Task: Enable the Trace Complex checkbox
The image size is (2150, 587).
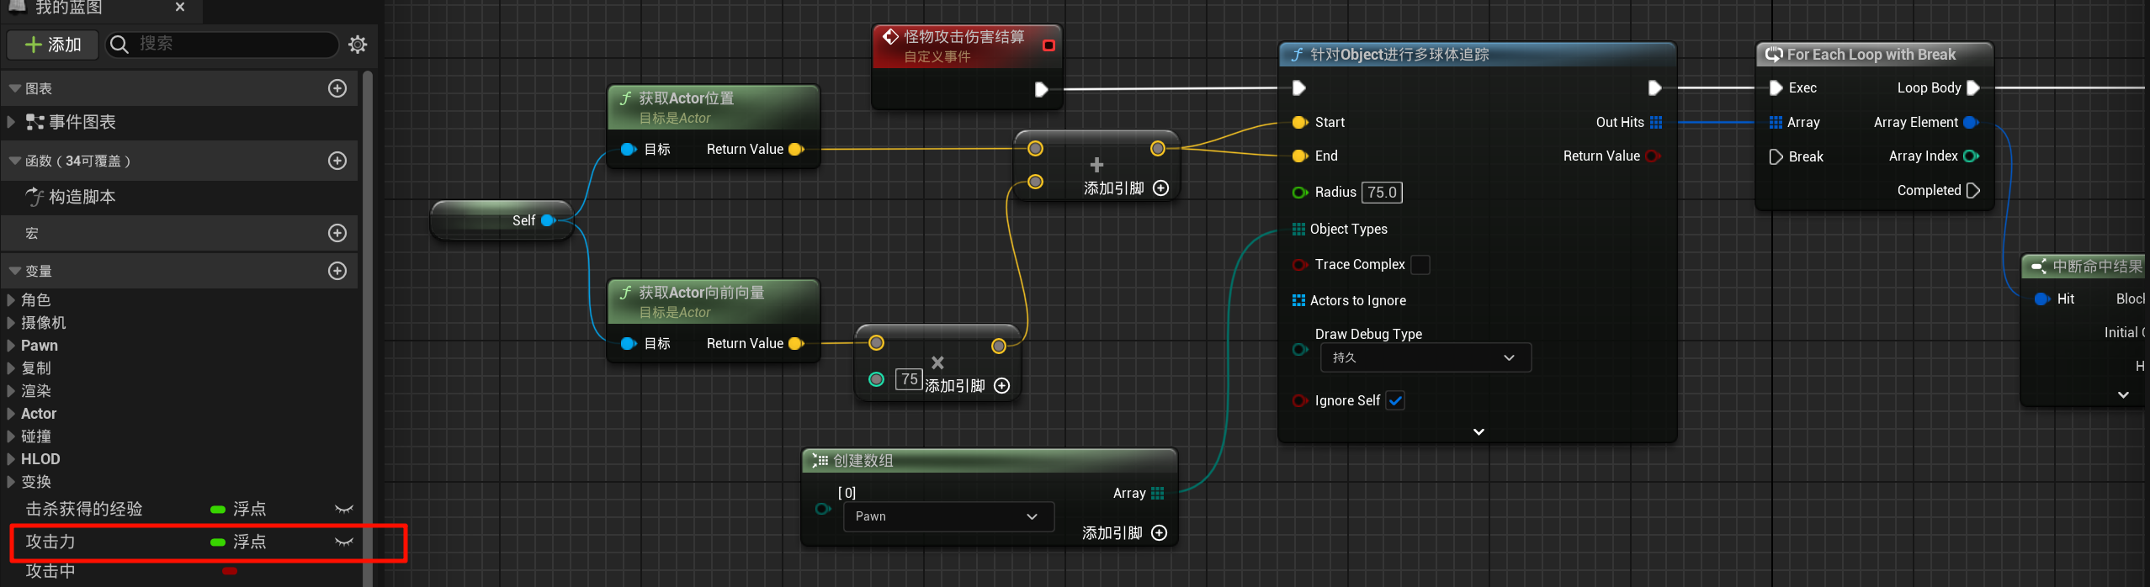Action: pos(1420,265)
